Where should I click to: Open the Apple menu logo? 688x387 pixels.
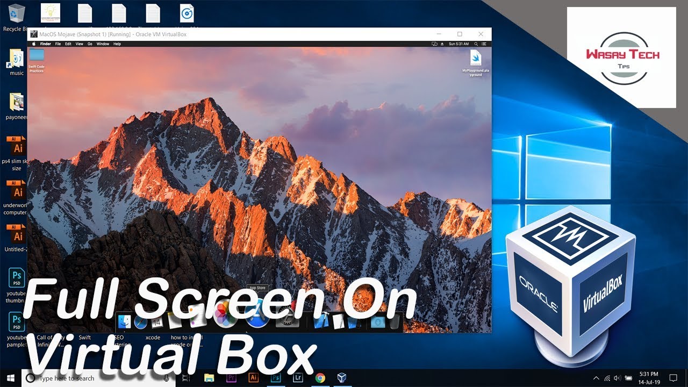33,44
